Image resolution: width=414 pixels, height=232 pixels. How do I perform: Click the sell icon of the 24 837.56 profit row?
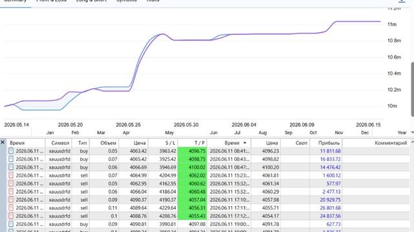[11, 216]
